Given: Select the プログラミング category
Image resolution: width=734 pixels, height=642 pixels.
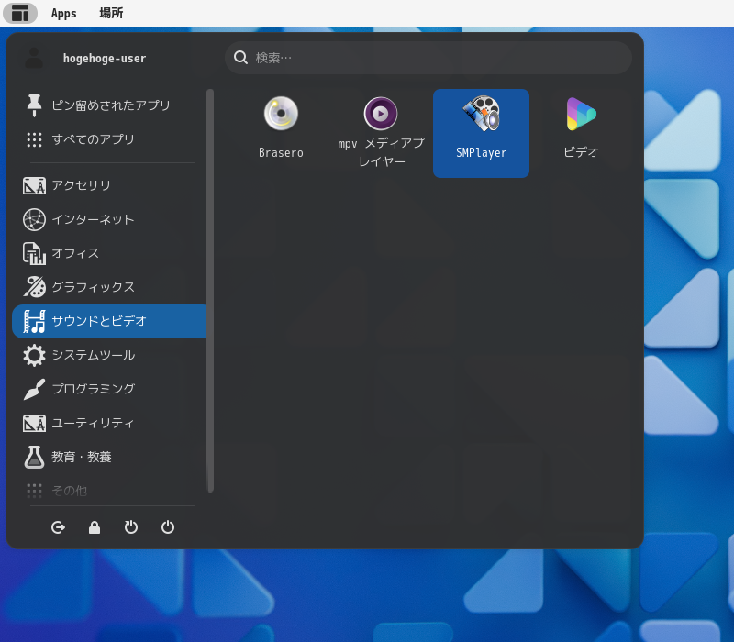Looking at the screenshot, I should [109, 389].
